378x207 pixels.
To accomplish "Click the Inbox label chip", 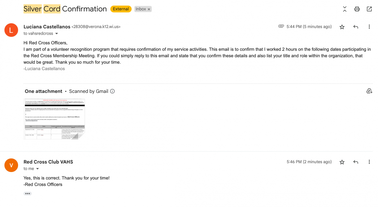I will (x=141, y=9).
